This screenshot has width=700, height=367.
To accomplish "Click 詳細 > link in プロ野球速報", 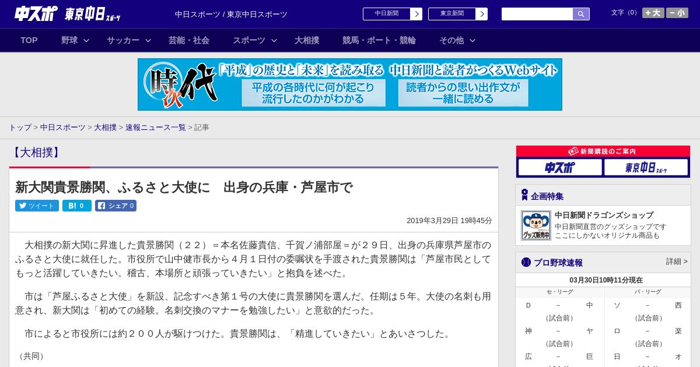I will tap(677, 262).
